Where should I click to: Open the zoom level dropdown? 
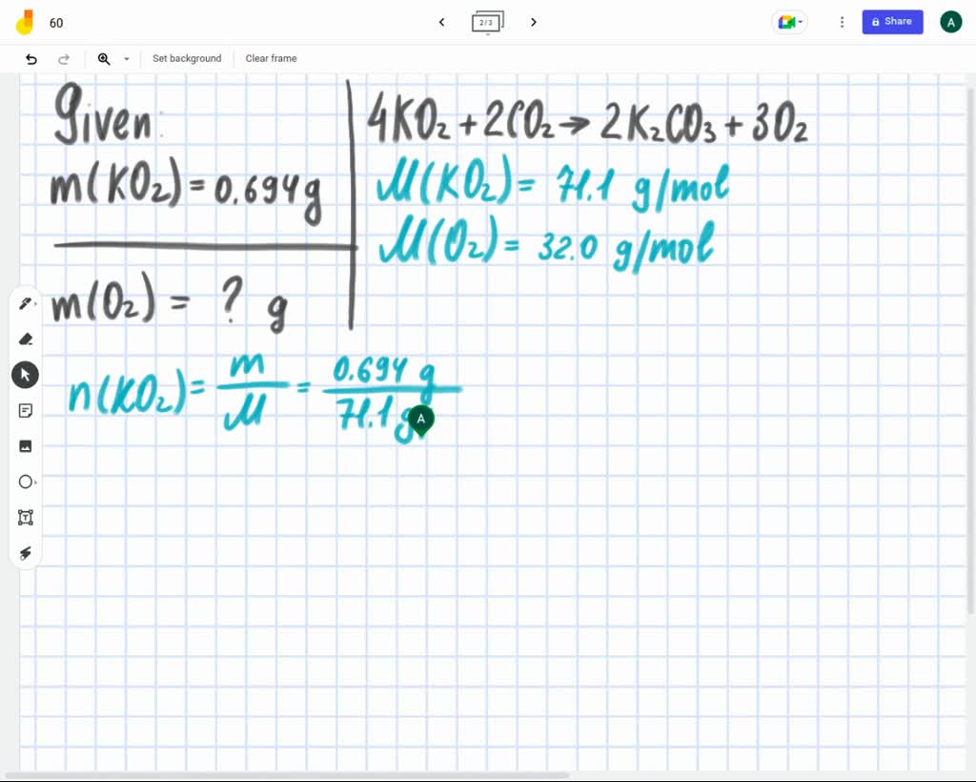[x=126, y=58]
